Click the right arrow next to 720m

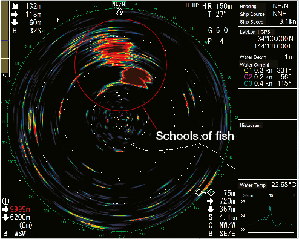(x=210, y=201)
